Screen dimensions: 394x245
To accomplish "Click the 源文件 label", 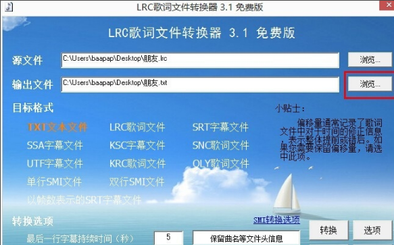I will coord(28,61).
